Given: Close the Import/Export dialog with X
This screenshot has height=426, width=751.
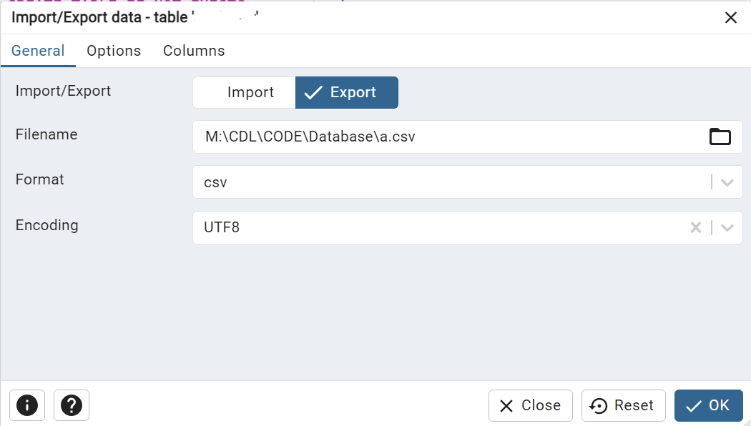Looking at the screenshot, I should click(731, 18).
